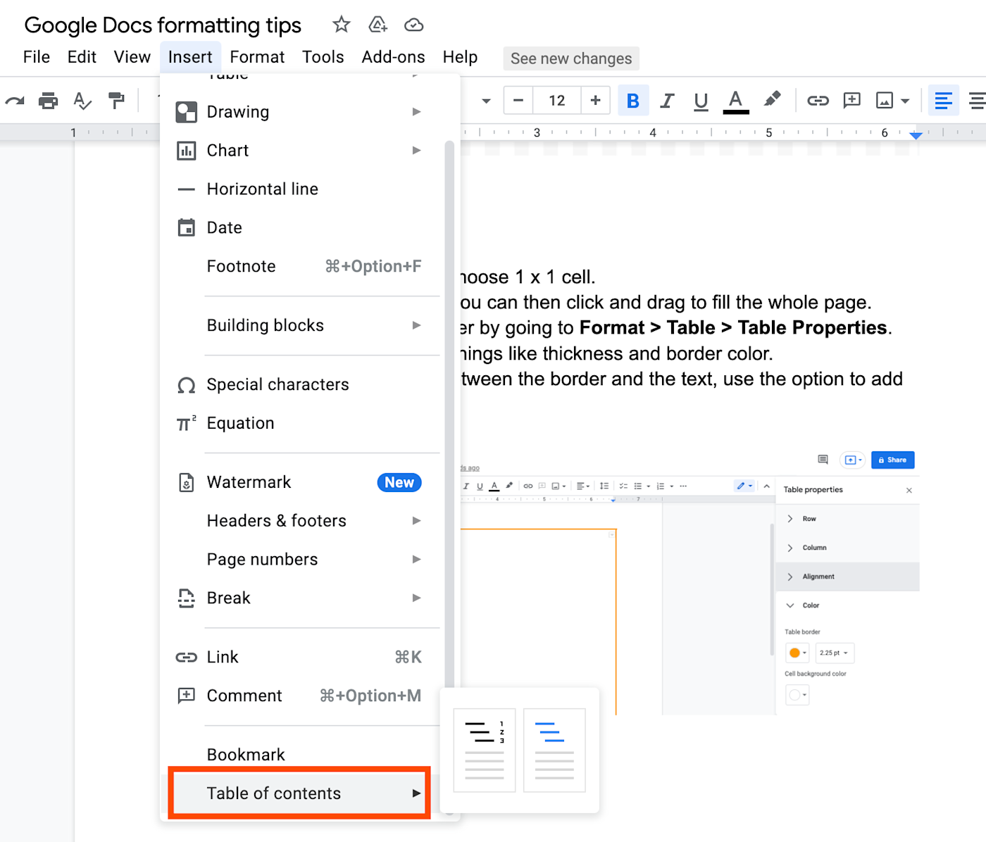Viewport: 986px width, 842px height.
Task: Toggle Bold formatting
Action: [633, 101]
